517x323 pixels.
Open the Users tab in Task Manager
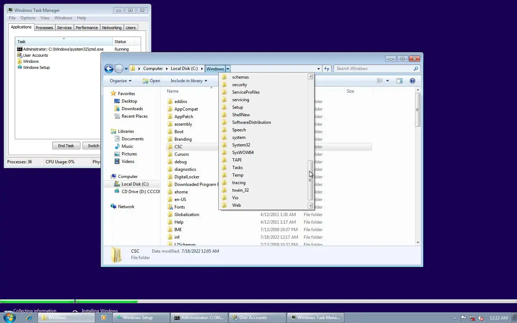pyautogui.click(x=131, y=28)
